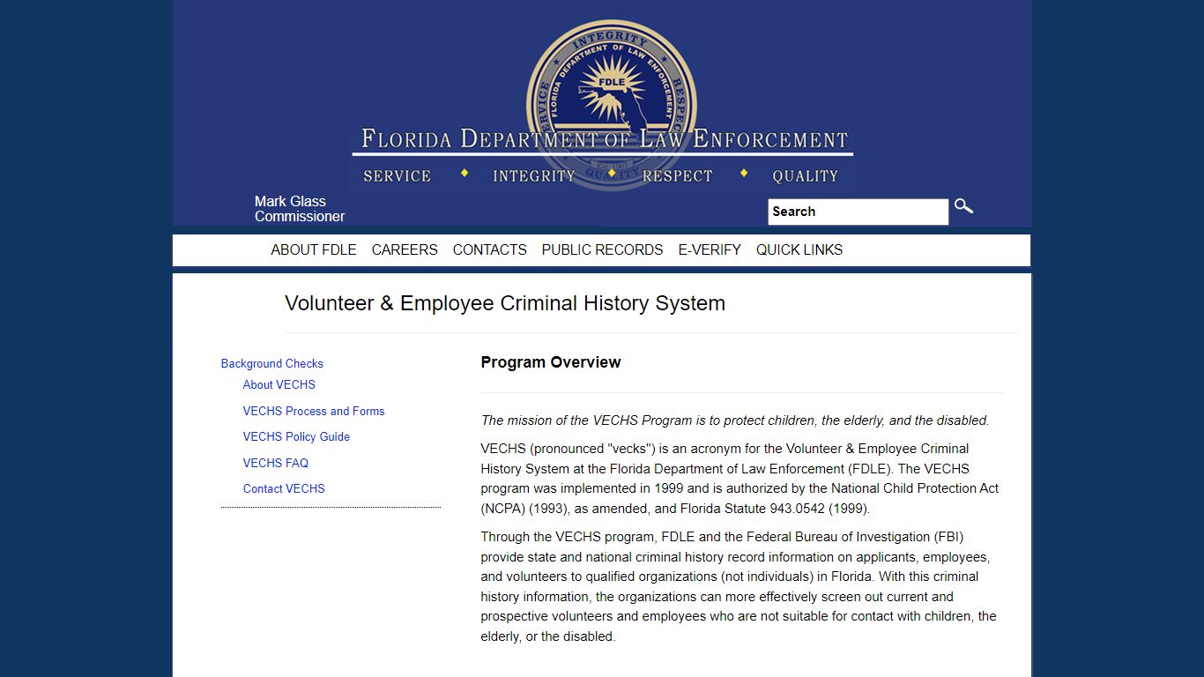
Task: Click the SERVICE motto word in banner
Action: [398, 176]
